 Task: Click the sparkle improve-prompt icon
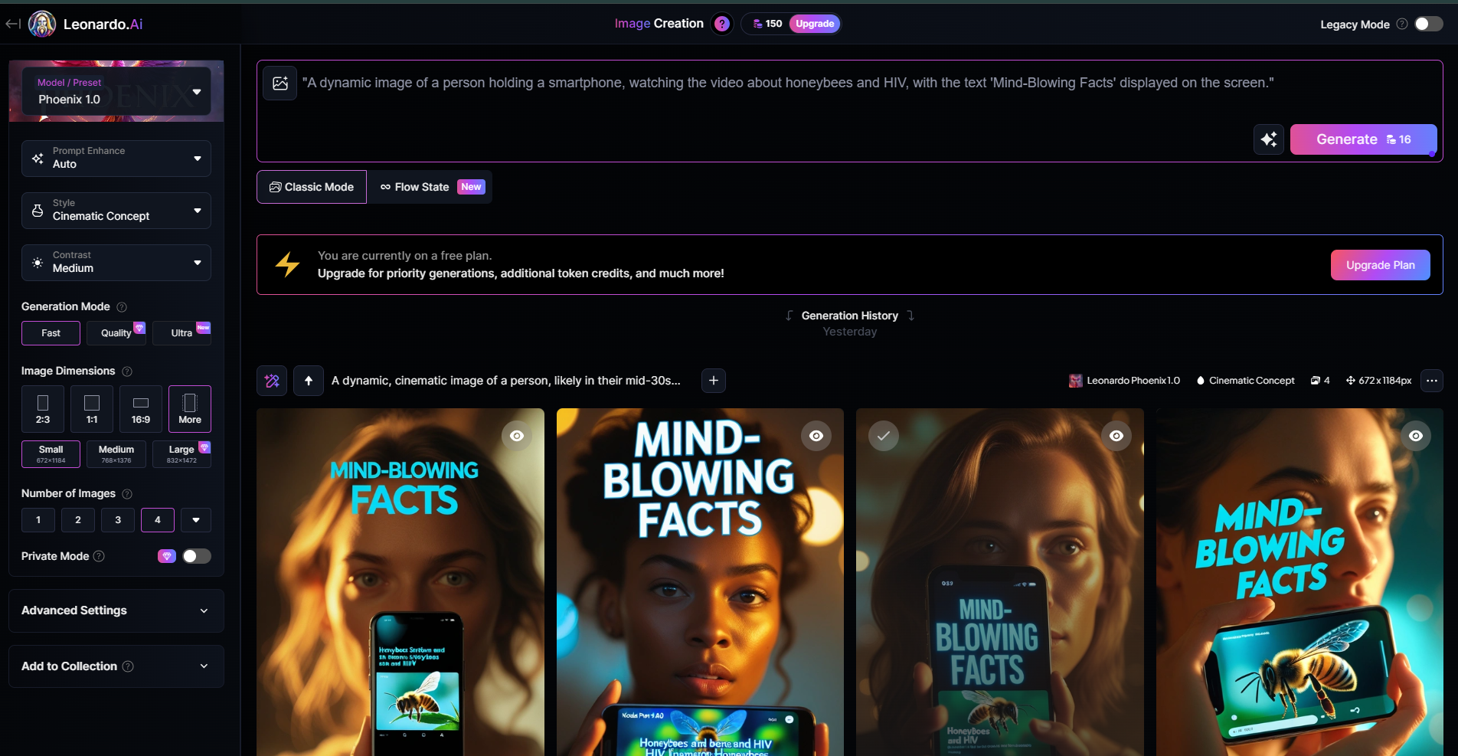click(1269, 139)
